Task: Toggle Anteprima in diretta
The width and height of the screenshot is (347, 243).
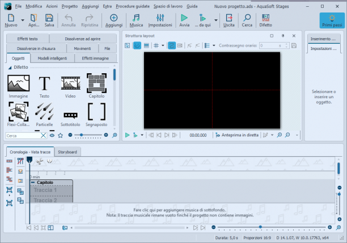Action: click(237, 135)
